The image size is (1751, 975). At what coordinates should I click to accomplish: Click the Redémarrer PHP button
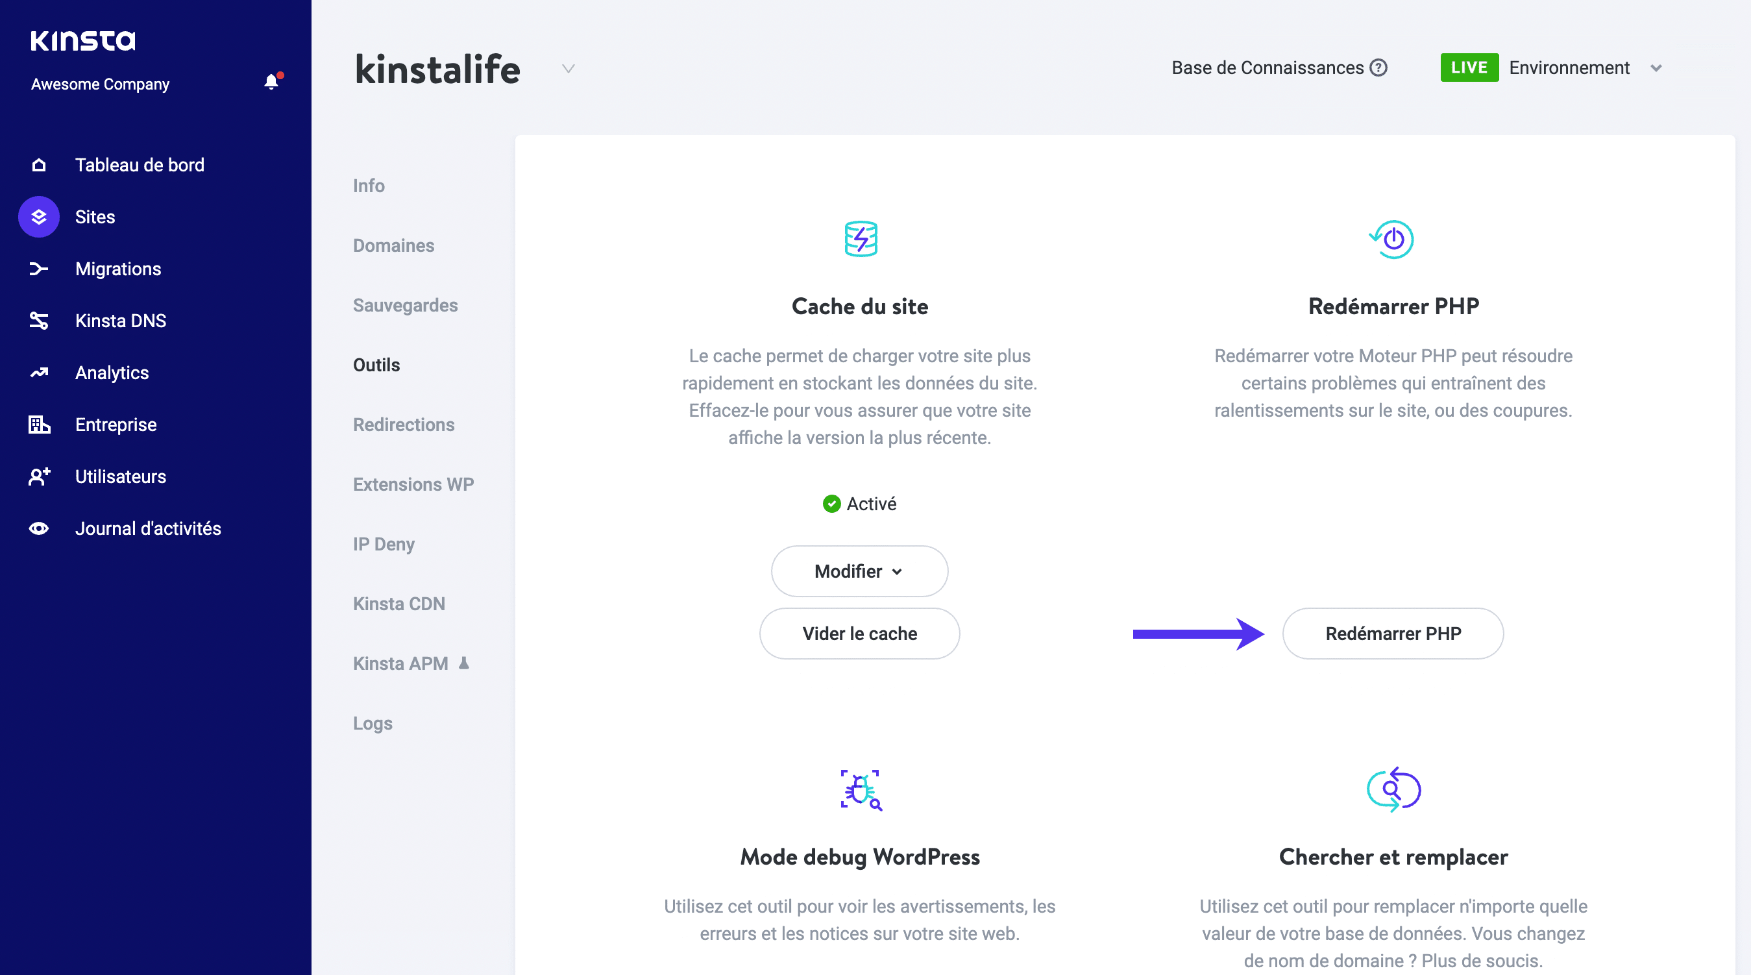click(1392, 633)
